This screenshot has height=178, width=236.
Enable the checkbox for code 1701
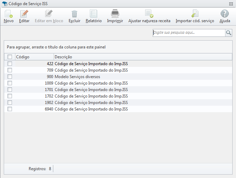point(10,90)
